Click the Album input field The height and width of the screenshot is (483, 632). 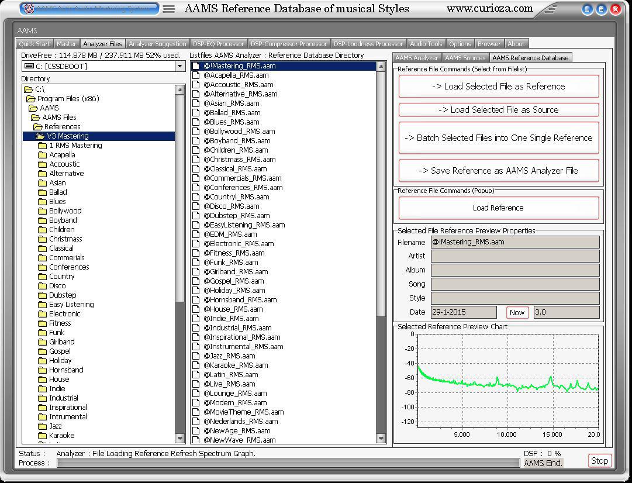coord(515,270)
